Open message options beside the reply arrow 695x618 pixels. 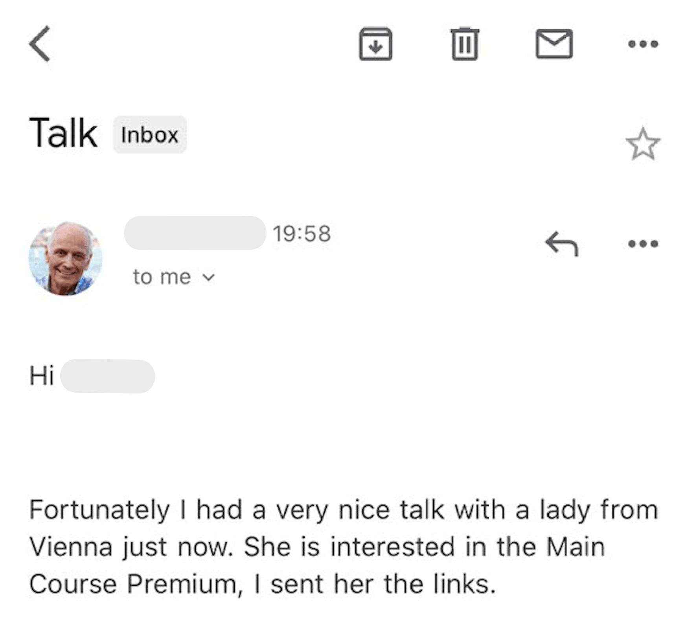point(643,244)
